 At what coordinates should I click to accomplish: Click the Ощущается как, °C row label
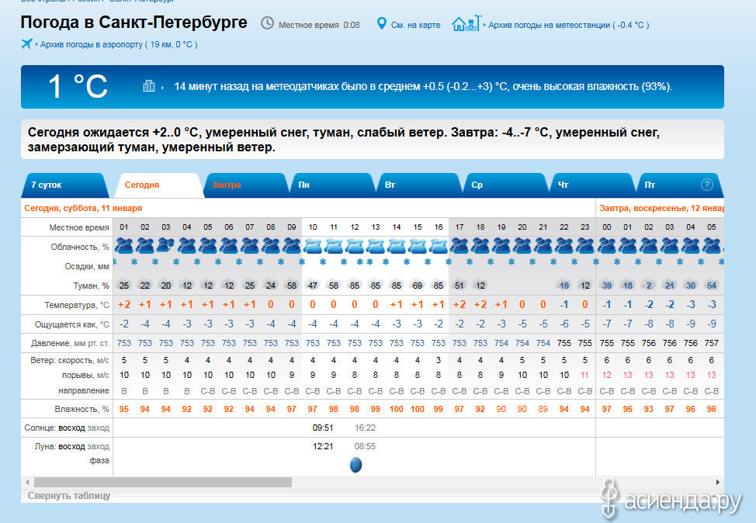tap(72, 324)
